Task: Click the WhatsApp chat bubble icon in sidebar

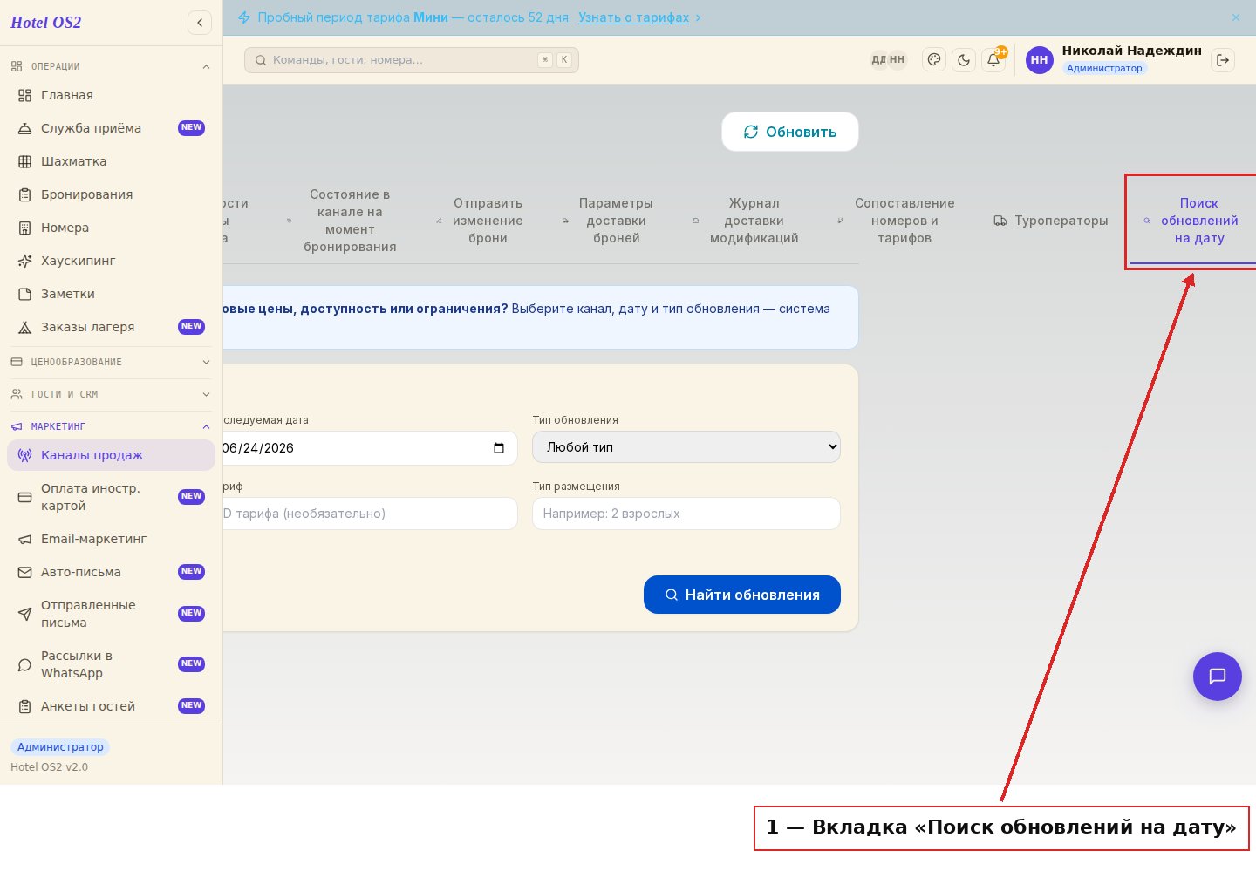Action: tap(24, 664)
